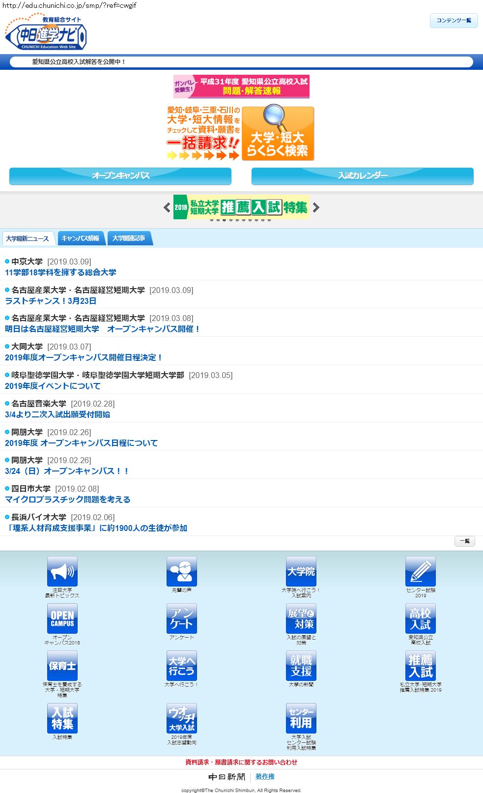Click the 一覧 button below news list
Image resolution: width=483 pixels, height=793 pixels.
coord(464,541)
